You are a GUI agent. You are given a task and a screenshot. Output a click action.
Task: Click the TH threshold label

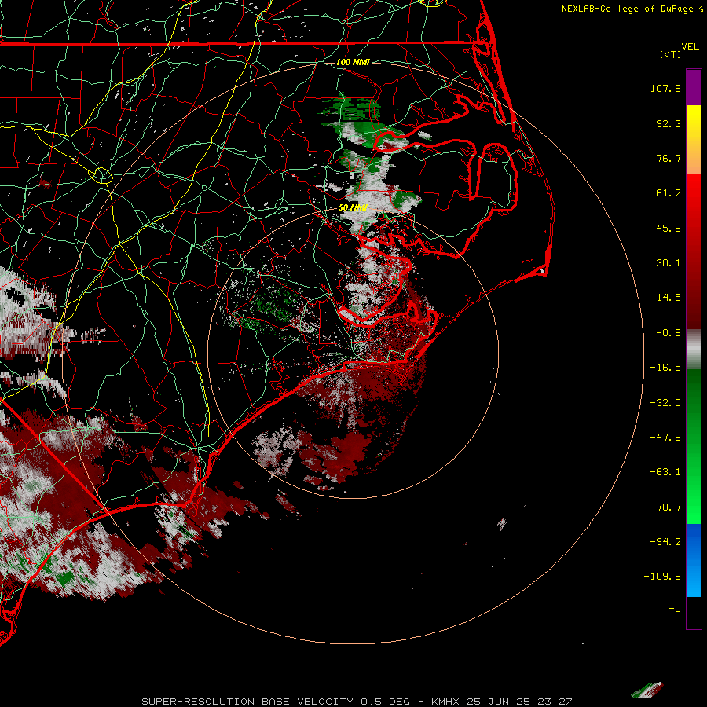[675, 612]
